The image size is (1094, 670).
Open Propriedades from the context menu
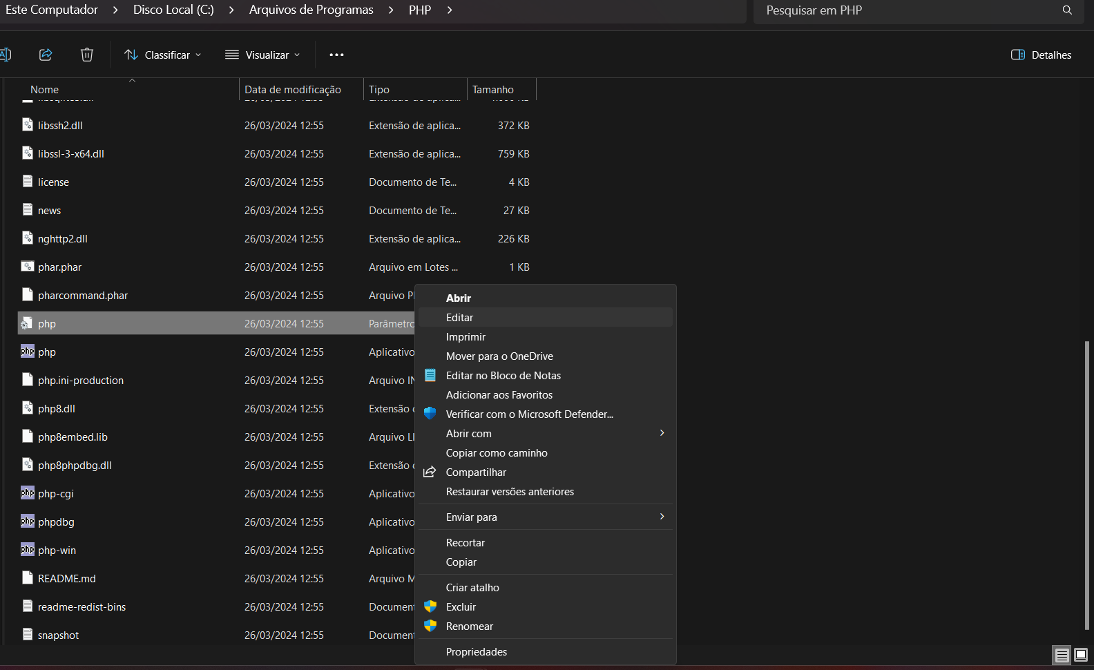coord(546,651)
